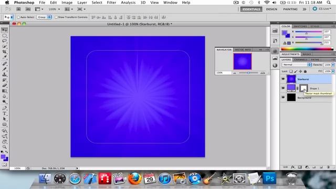336x189 pixels.
Task: Open the Normal blend mode dropdown
Action: [297, 65]
